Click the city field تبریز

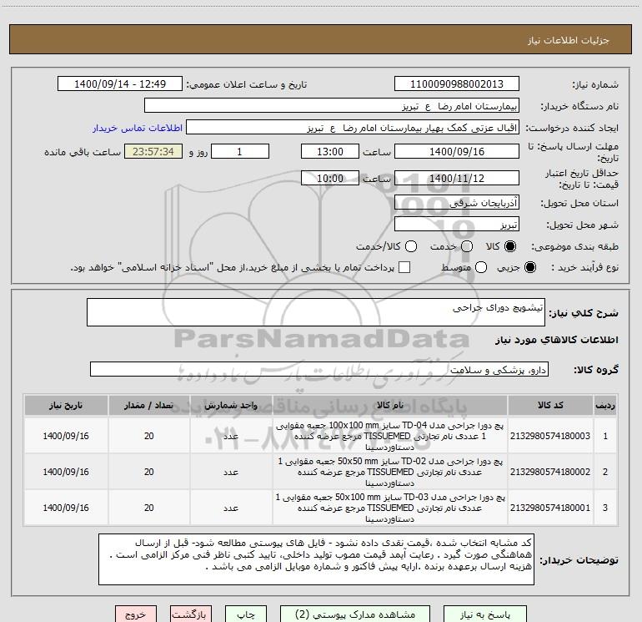(457, 224)
